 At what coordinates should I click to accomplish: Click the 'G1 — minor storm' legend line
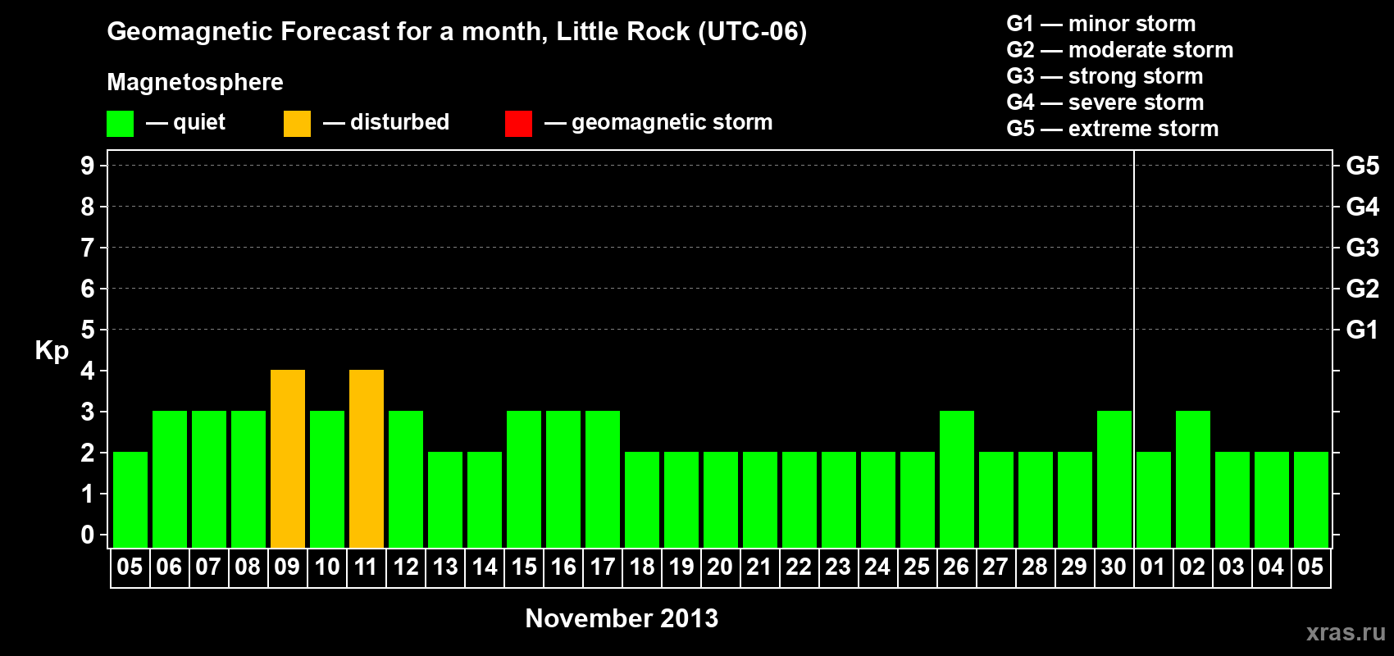1101,24
